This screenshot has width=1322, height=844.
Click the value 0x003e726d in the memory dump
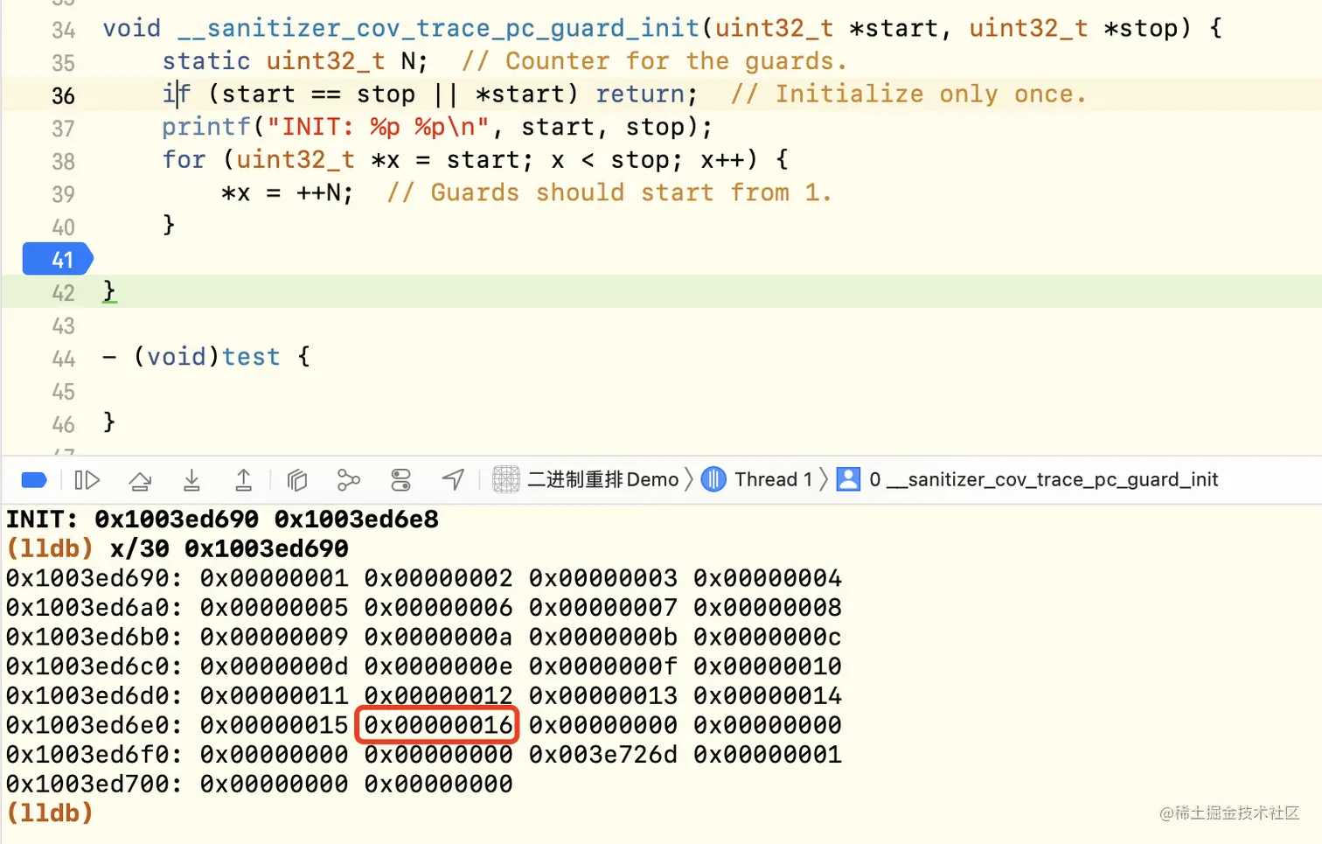click(x=603, y=755)
